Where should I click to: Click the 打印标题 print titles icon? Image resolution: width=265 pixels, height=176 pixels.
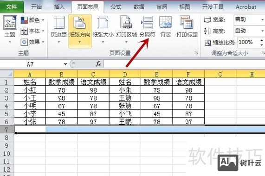[187, 22]
